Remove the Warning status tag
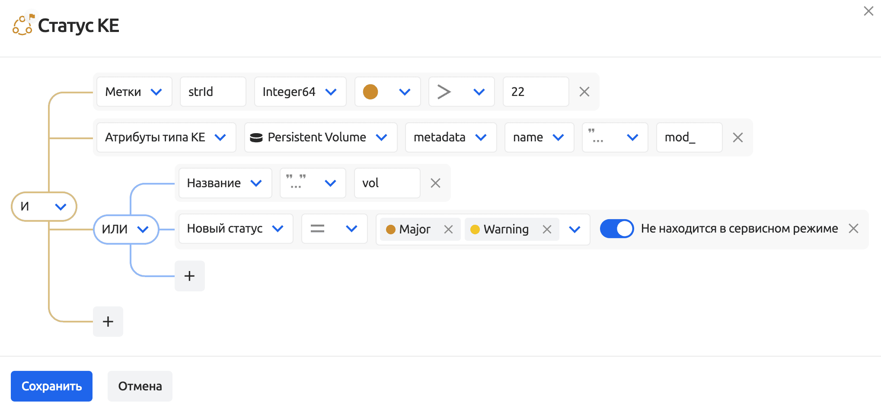 click(x=547, y=230)
